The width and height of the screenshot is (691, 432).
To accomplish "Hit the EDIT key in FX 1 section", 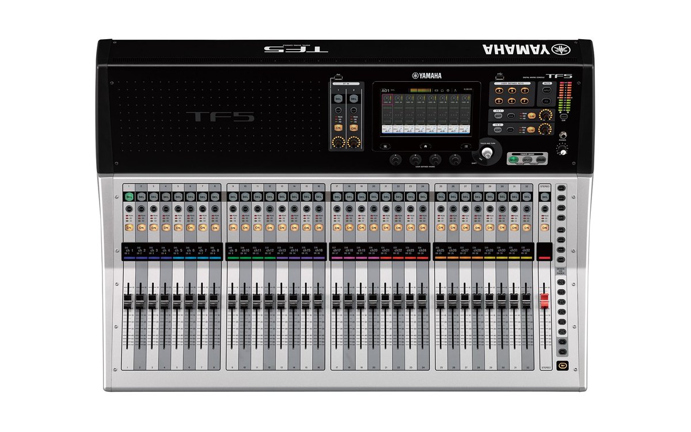I will coord(498,116).
